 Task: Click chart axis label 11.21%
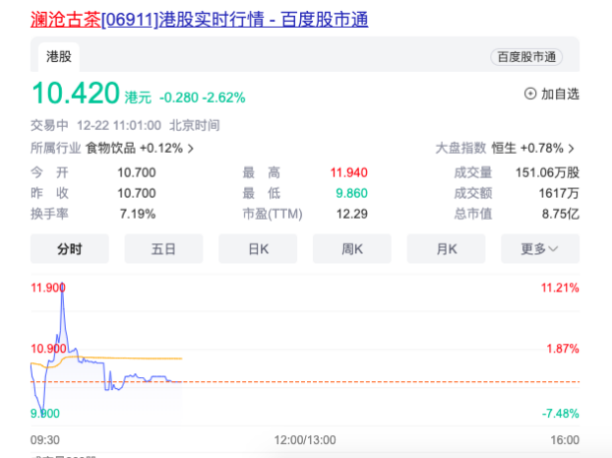(x=560, y=288)
